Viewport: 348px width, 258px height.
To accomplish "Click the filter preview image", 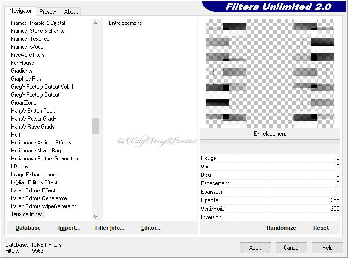I will click(269, 73).
